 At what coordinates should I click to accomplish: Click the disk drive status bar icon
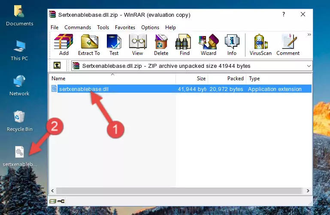point(53,201)
